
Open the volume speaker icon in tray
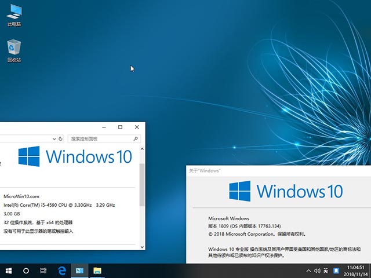(317, 271)
